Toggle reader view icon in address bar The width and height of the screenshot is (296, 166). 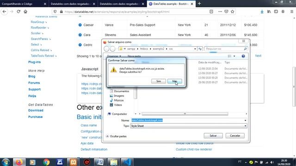[x=211, y=12]
